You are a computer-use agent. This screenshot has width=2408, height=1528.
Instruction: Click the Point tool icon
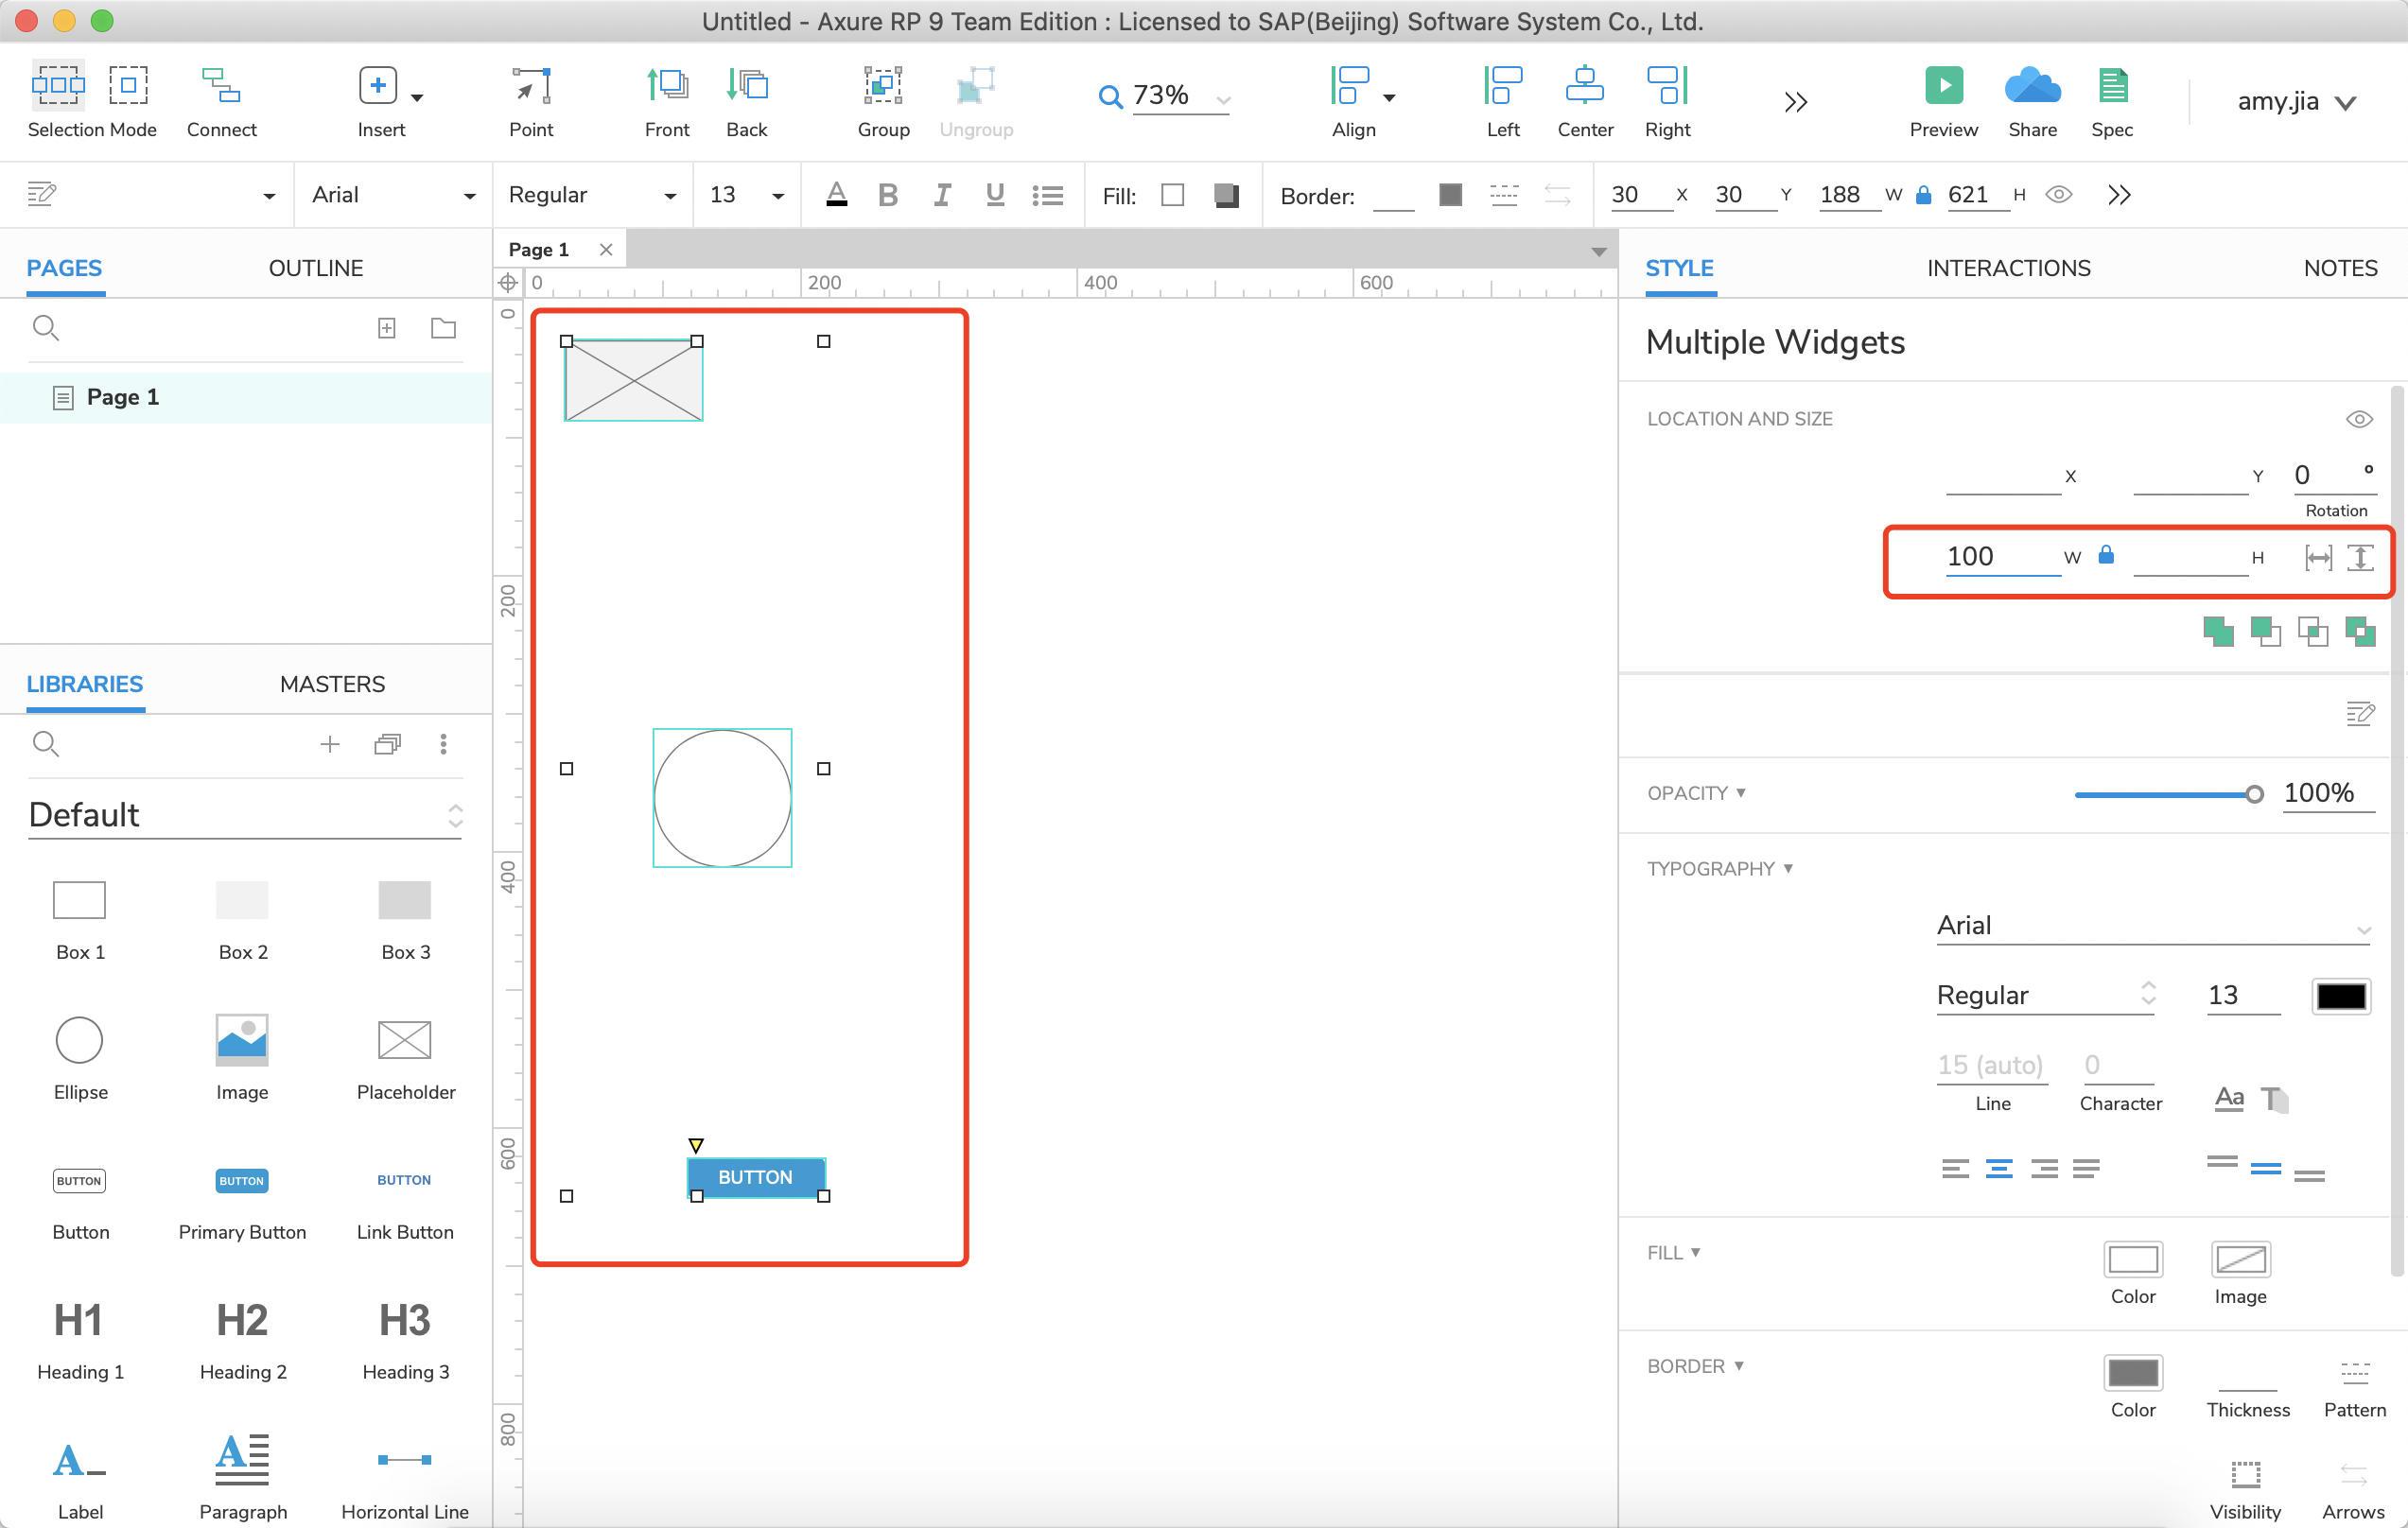click(531, 87)
